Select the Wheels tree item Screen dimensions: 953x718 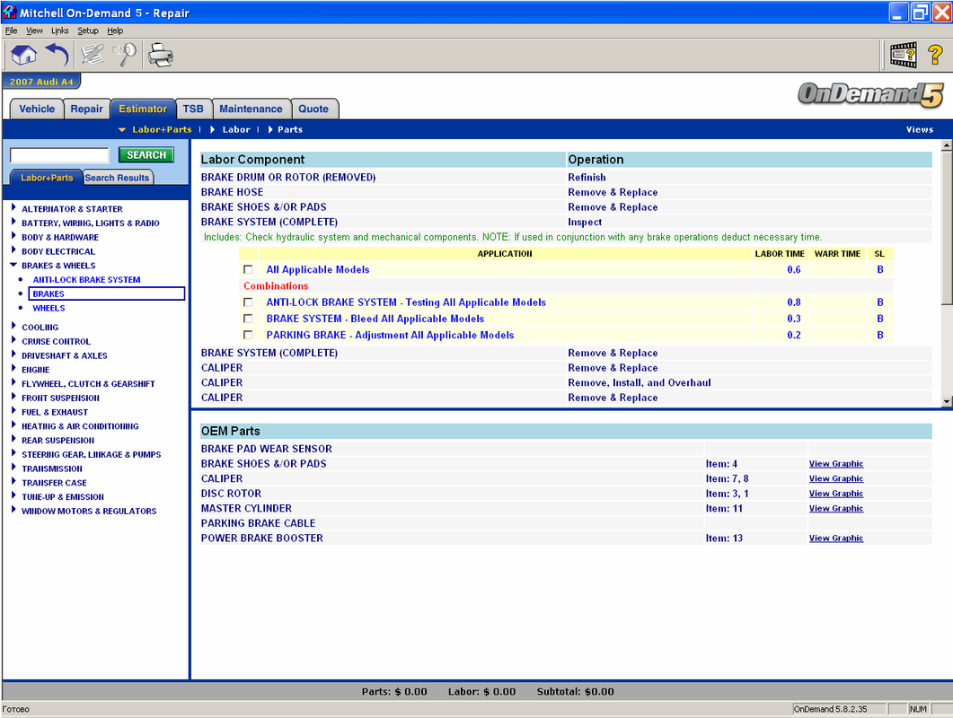[x=49, y=308]
